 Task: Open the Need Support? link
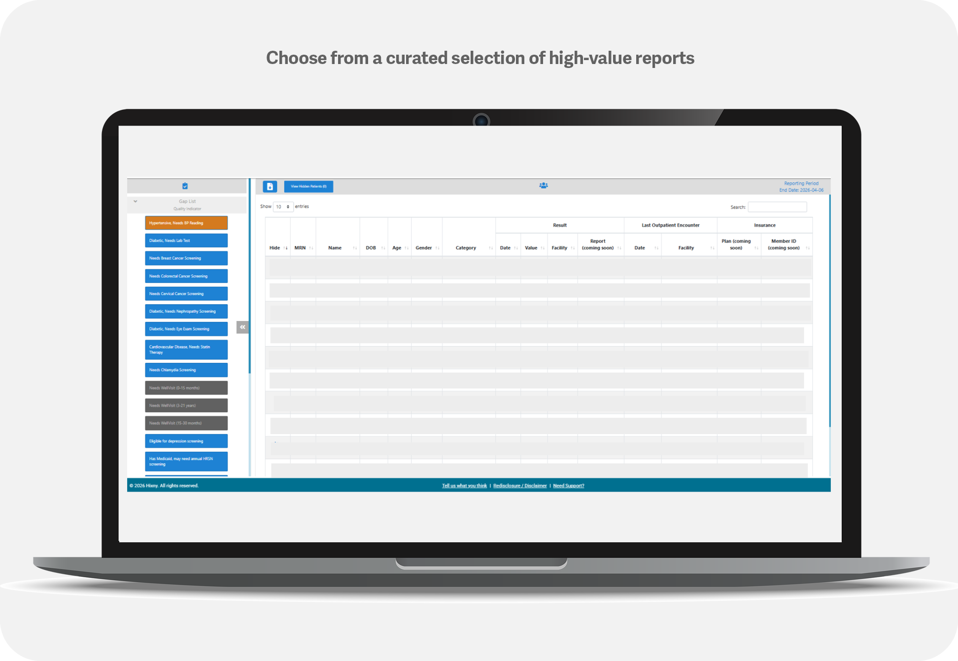coord(569,486)
